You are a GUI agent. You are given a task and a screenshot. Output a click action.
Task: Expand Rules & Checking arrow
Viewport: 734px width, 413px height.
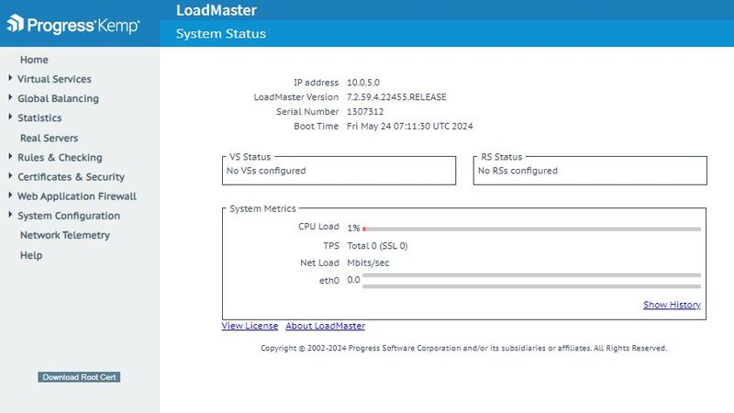point(10,156)
